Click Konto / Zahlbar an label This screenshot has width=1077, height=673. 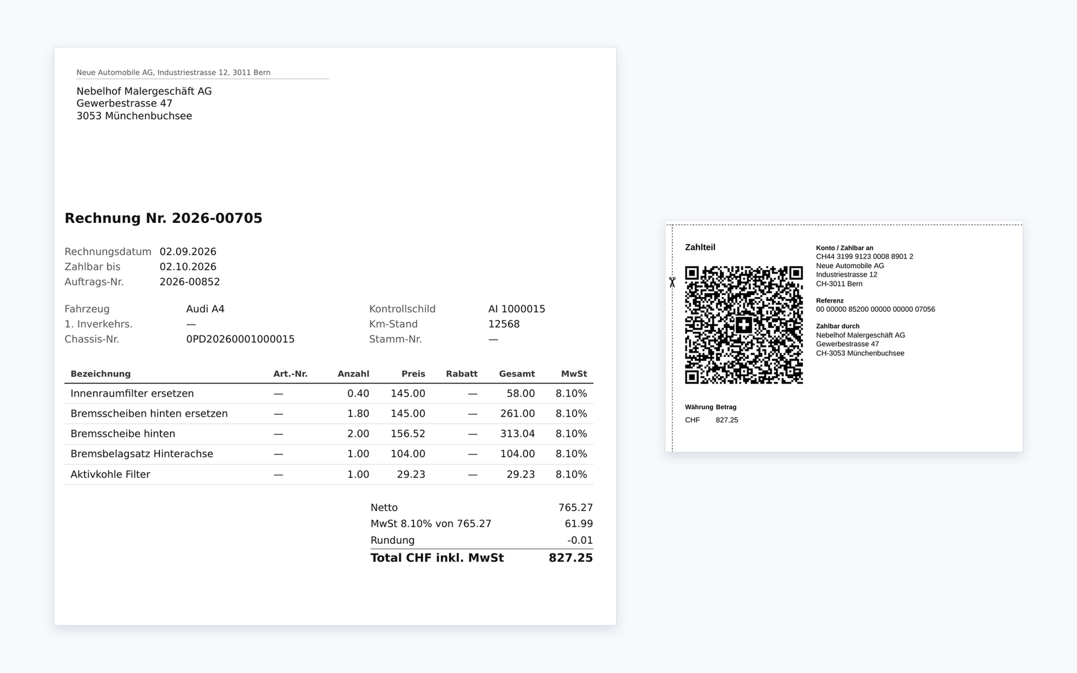pos(844,248)
